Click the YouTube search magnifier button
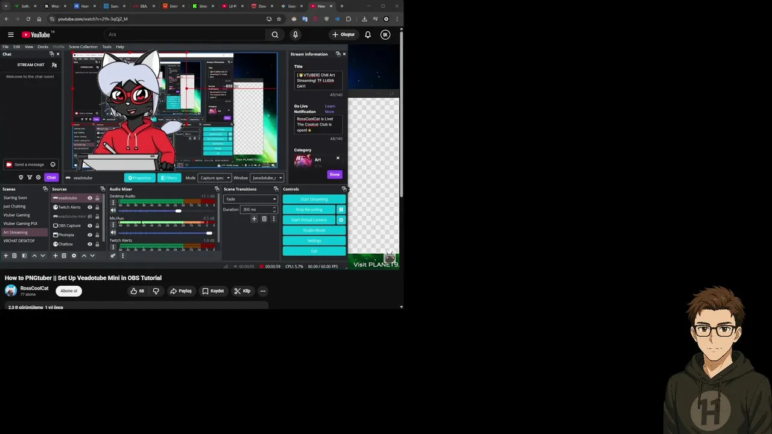Screen dimensions: 772x434 [x=275, y=34]
